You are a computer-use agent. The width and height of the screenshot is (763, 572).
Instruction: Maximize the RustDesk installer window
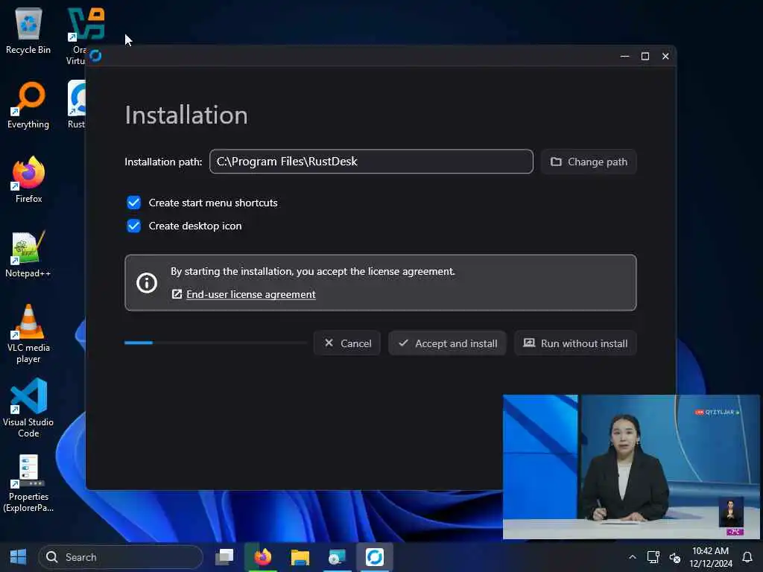pyautogui.click(x=645, y=57)
